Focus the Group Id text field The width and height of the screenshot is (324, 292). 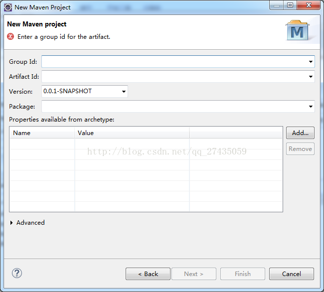(x=178, y=61)
